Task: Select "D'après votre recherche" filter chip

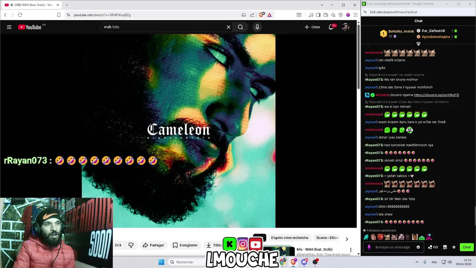Action: [x=290, y=237]
